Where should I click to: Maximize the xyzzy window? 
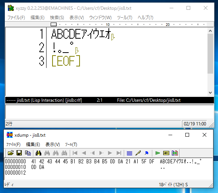188,8
